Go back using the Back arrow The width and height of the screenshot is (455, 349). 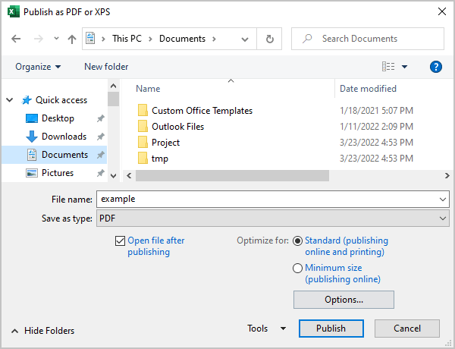pos(16,39)
